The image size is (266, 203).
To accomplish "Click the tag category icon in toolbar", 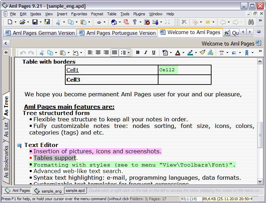I will pyautogui.click(x=195, y=22).
